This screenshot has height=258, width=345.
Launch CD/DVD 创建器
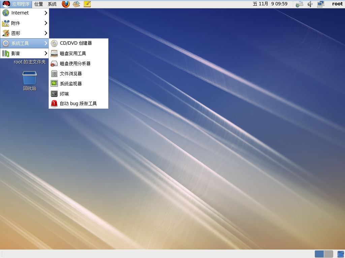(x=78, y=43)
